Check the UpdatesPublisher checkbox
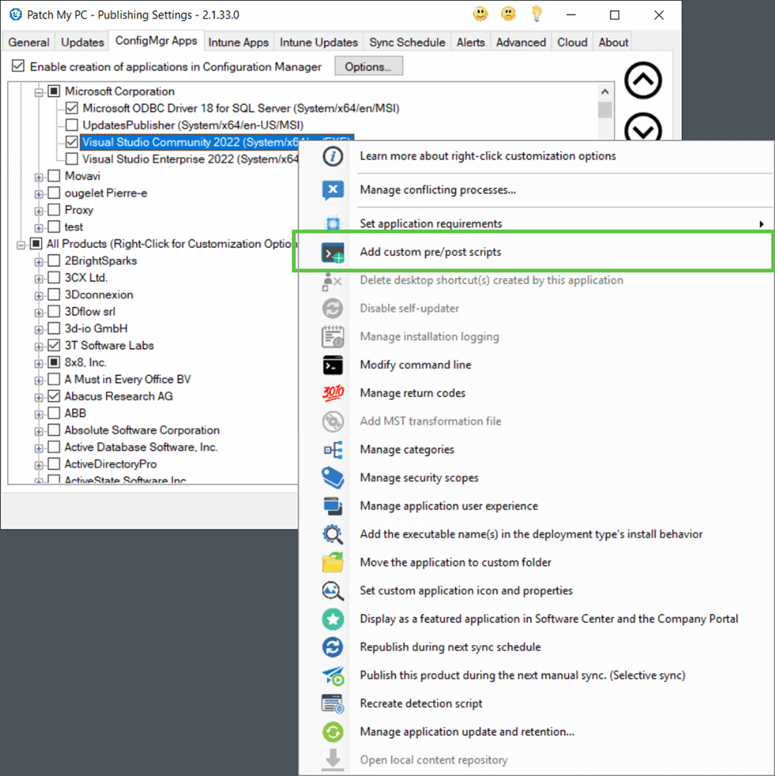This screenshot has width=775, height=776. 72,125
